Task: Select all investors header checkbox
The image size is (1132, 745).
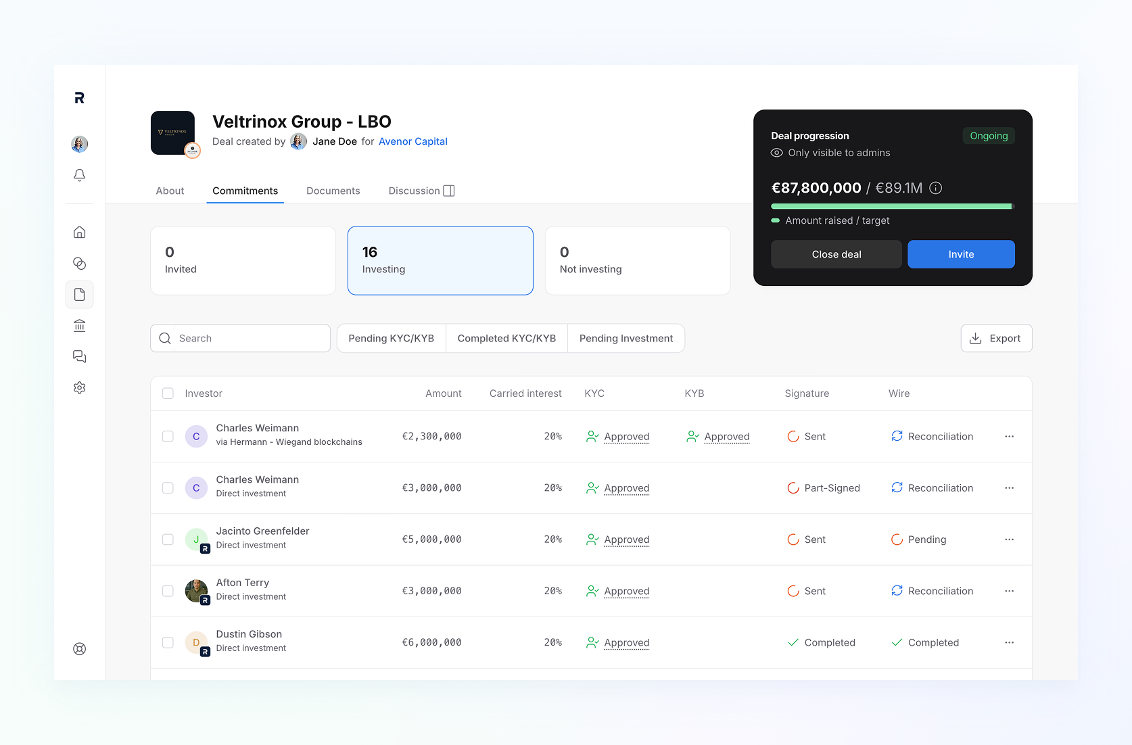Action: [168, 393]
